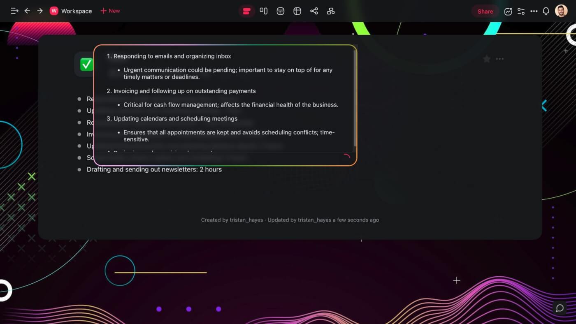Open the left sidebar with the hamburger icon
This screenshot has width=576, height=324.
click(14, 11)
